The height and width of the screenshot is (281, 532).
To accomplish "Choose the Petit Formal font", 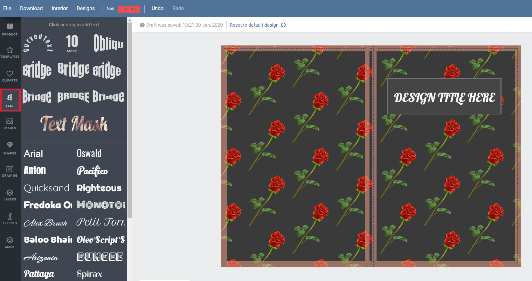I will click(101, 222).
